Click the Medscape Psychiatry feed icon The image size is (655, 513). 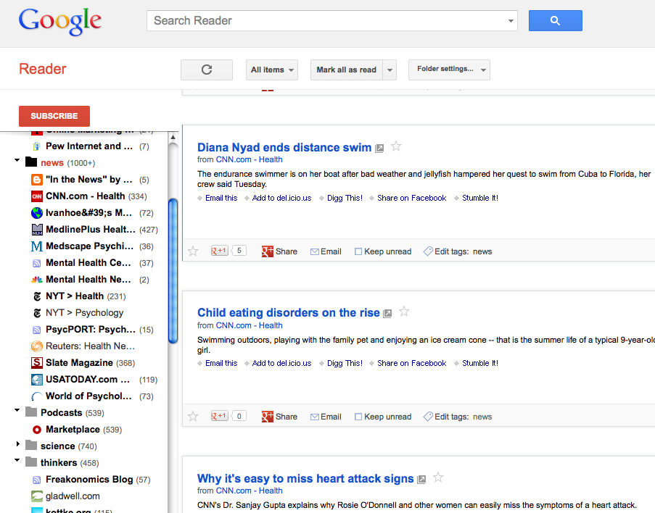(37, 246)
